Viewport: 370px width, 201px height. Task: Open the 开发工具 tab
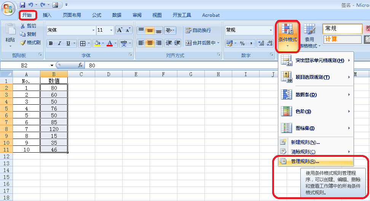point(182,15)
